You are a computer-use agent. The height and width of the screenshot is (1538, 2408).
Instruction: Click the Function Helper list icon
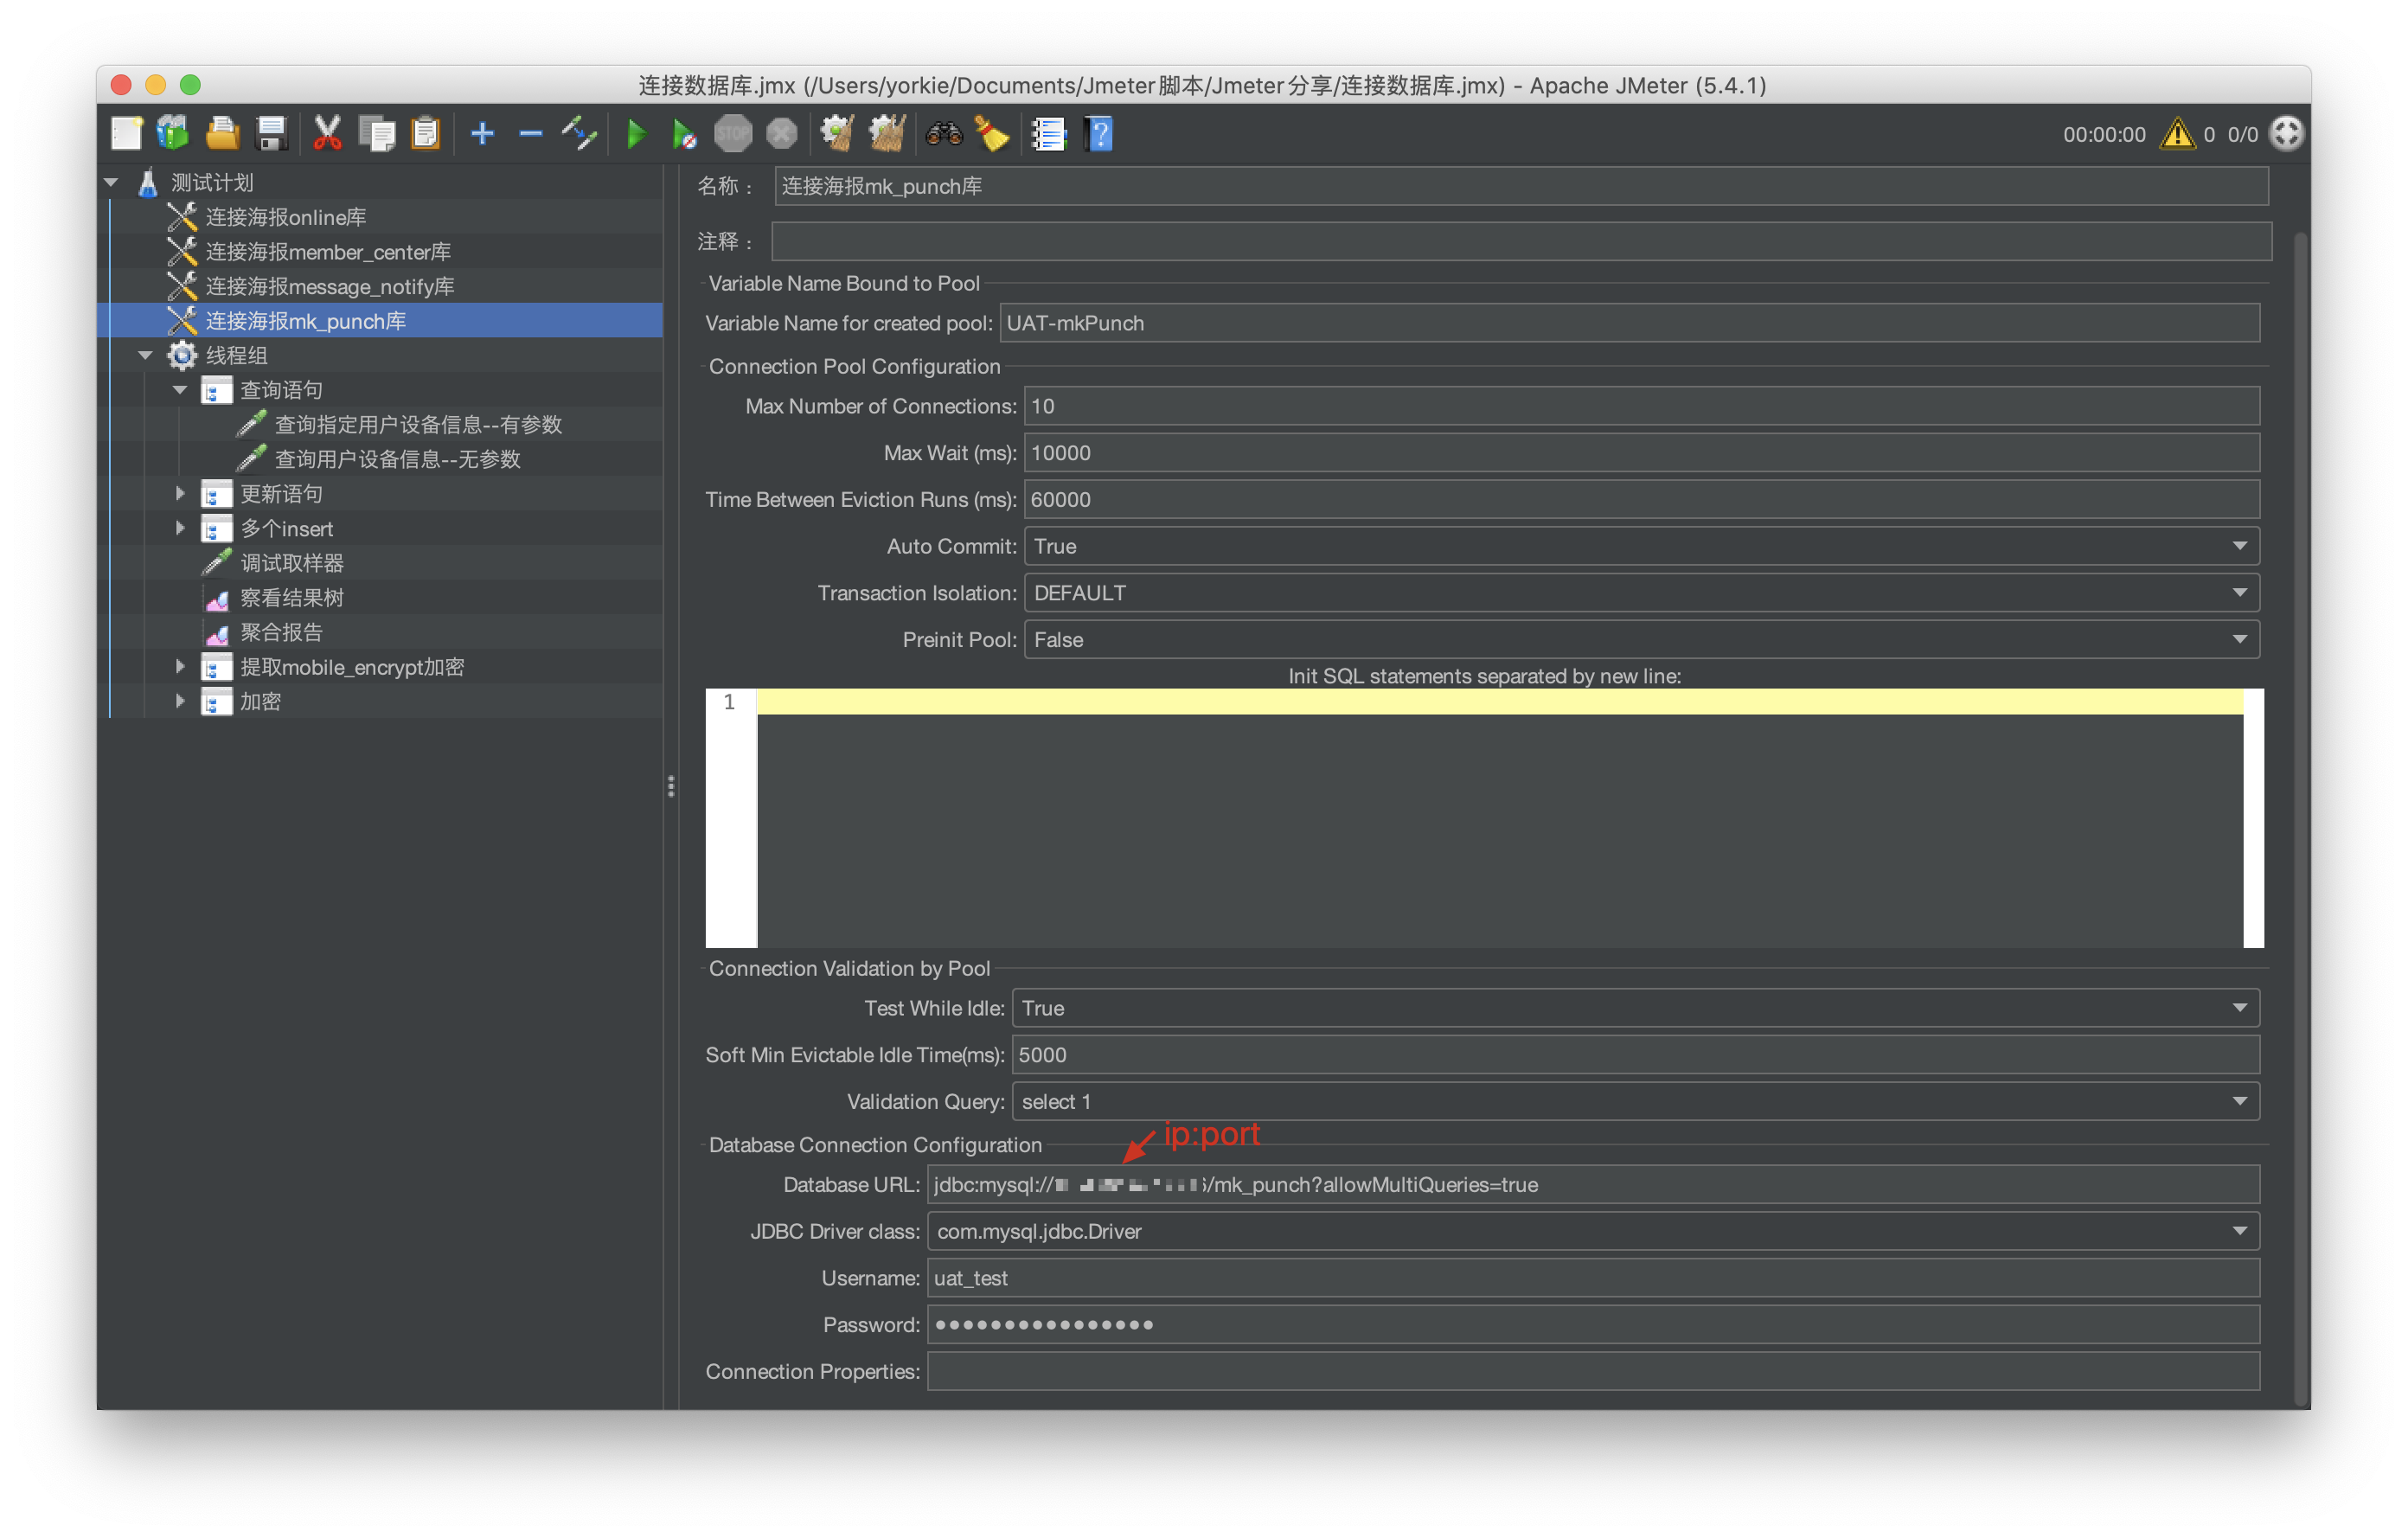[x=1048, y=134]
